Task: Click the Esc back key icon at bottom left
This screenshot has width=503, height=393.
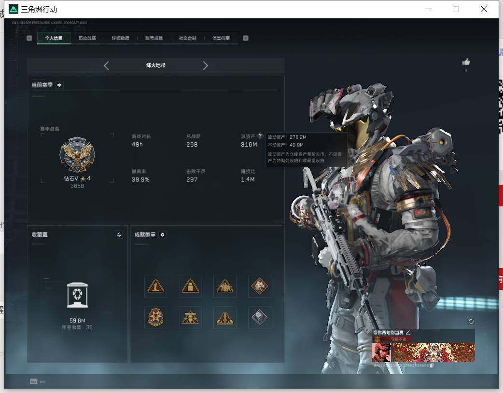Action: pos(34,381)
